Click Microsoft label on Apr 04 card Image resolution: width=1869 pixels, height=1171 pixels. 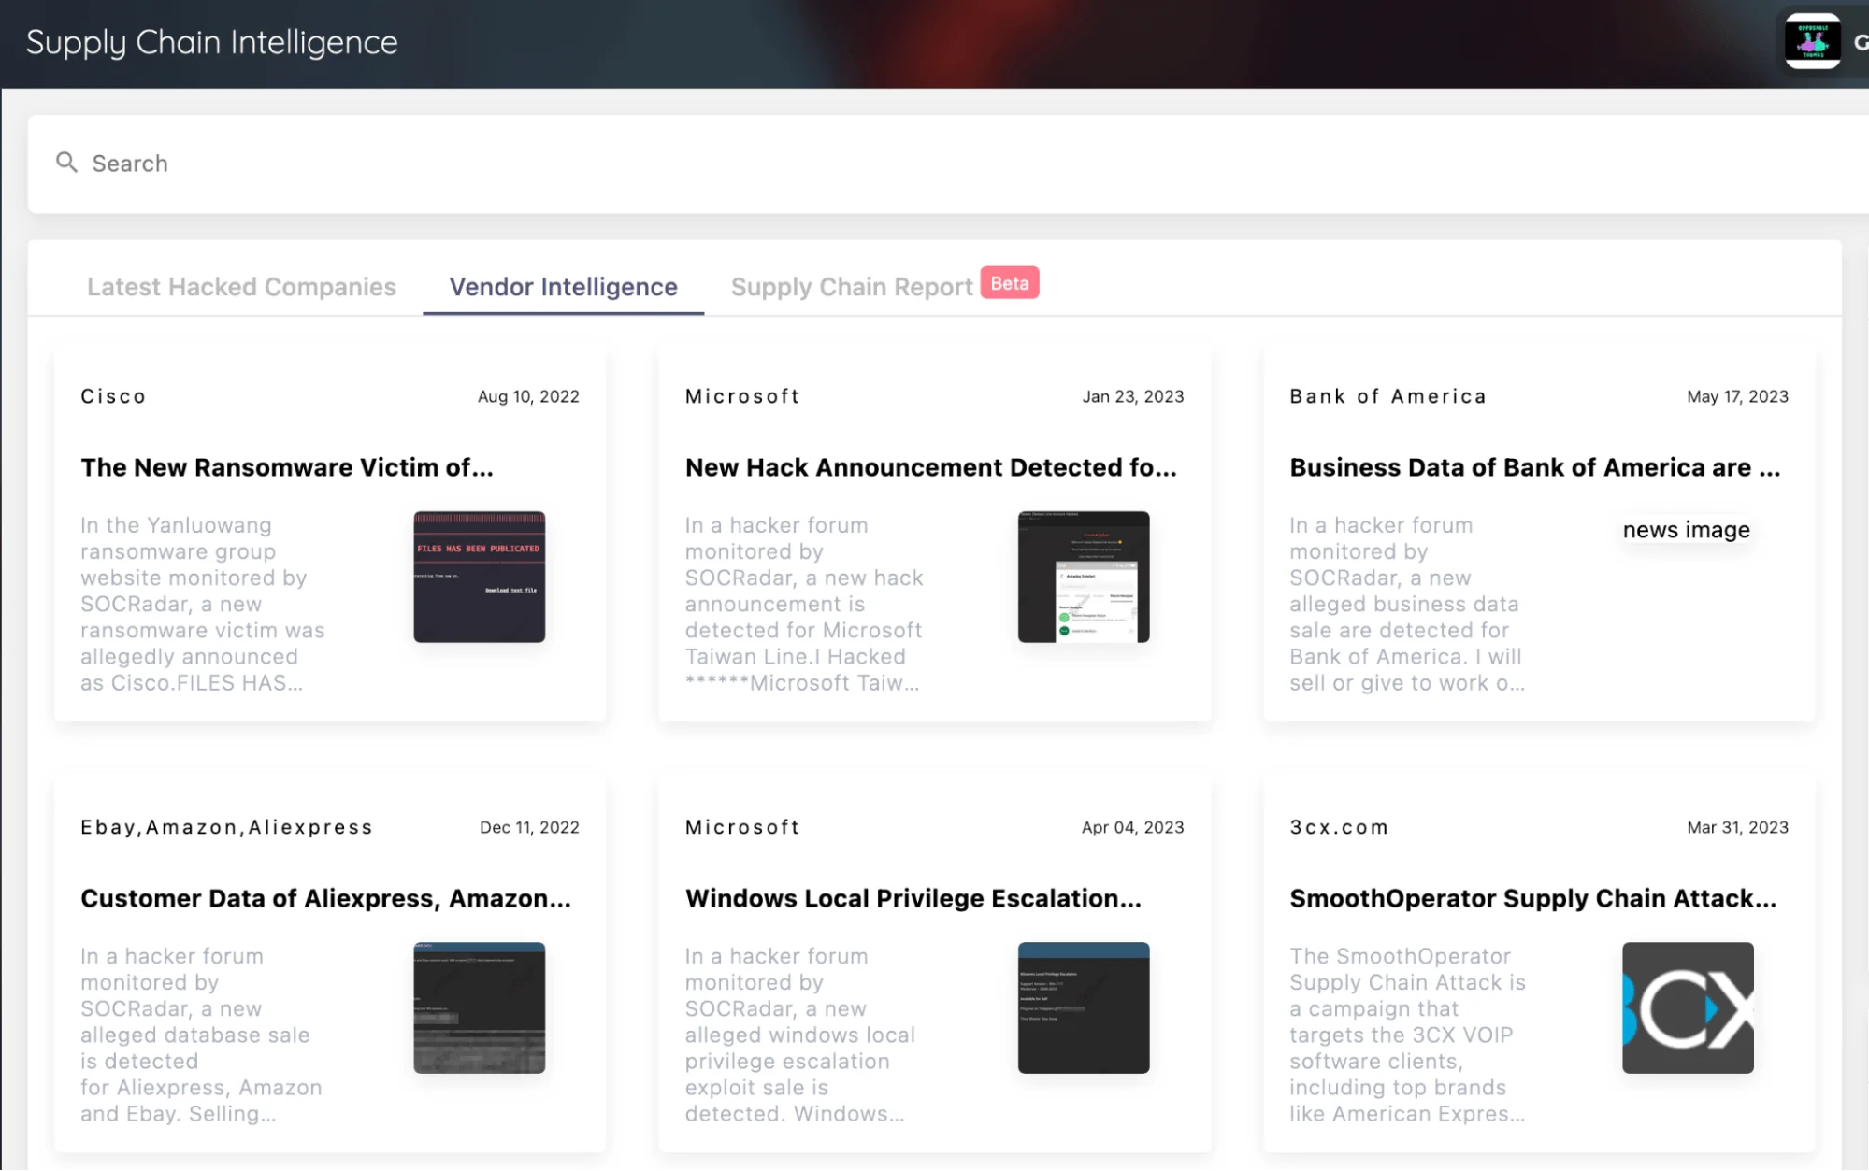point(742,827)
